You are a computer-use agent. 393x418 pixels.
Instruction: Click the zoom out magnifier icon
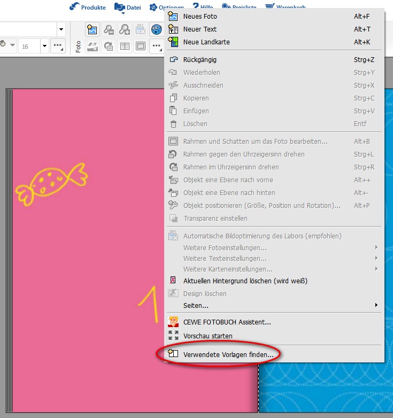(109, 30)
